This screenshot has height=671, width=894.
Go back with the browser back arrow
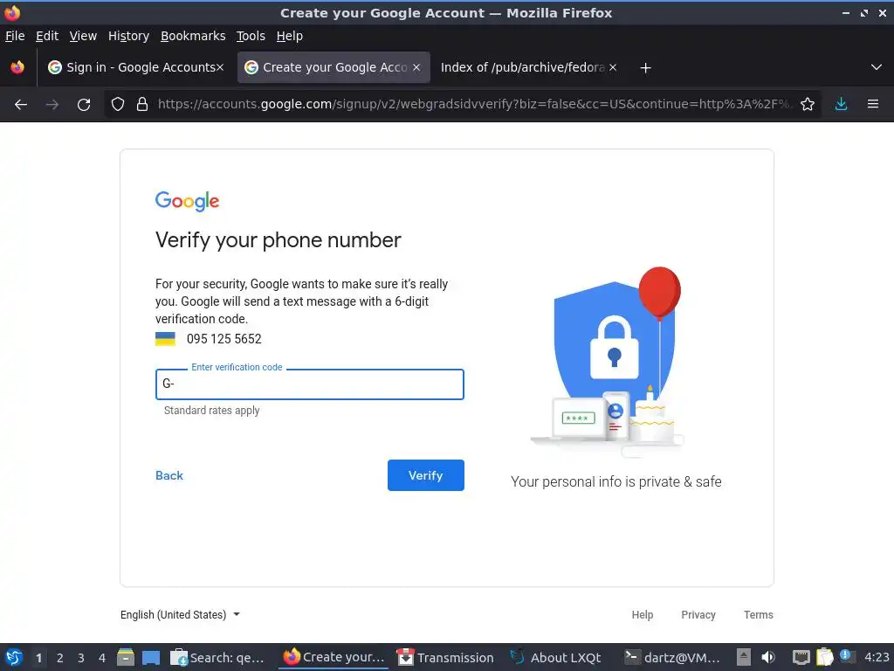[21, 105]
